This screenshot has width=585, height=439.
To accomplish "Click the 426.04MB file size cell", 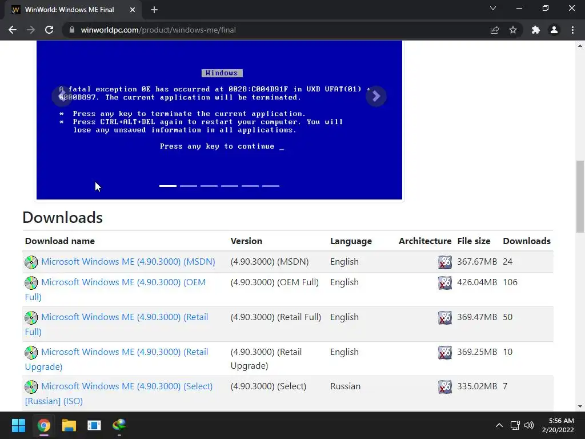I will pos(477,282).
